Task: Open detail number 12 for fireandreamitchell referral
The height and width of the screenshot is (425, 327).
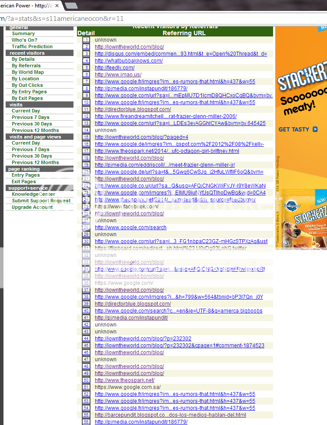Action: (x=87, y=116)
